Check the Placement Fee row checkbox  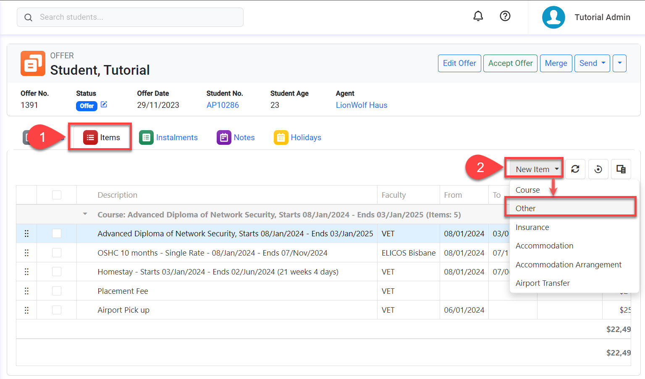pyautogui.click(x=57, y=291)
